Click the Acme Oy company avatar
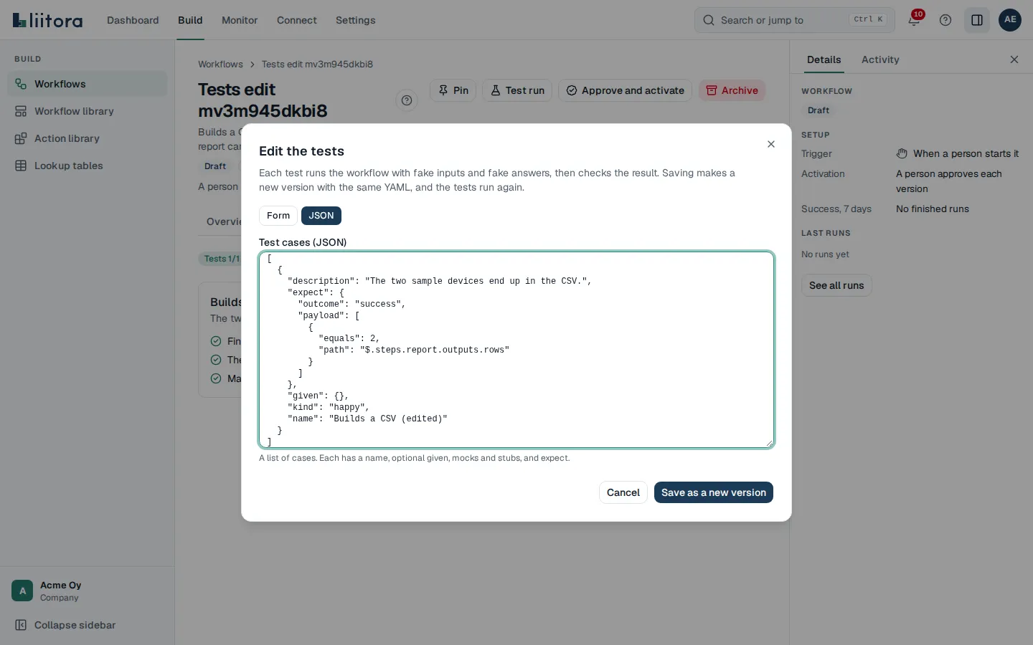Viewport: 1033px width, 645px height. tap(22, 591)
